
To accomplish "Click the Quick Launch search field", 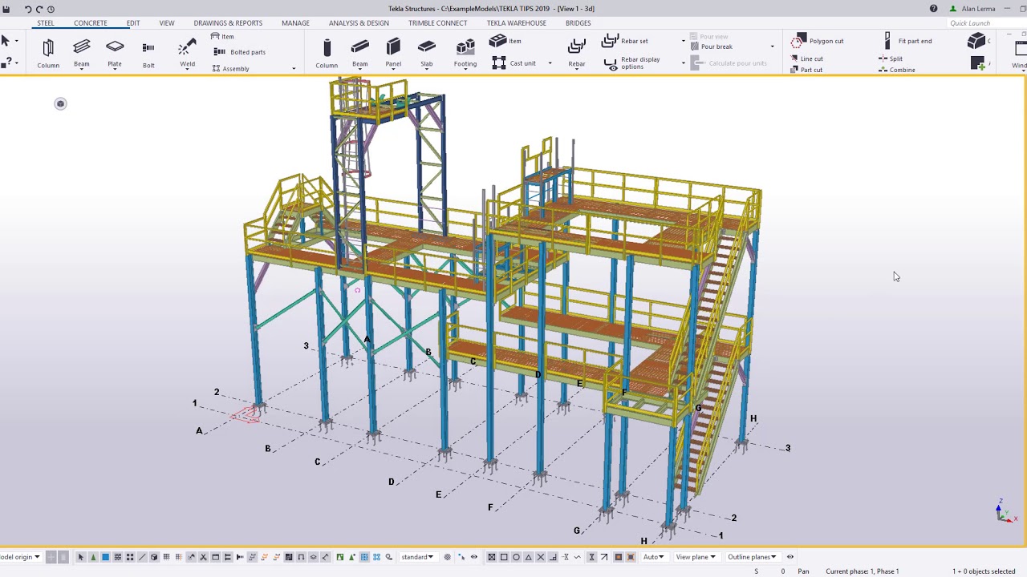I will click(x=985, y=23).
